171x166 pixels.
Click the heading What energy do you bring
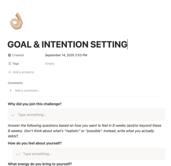pos(40,164)
